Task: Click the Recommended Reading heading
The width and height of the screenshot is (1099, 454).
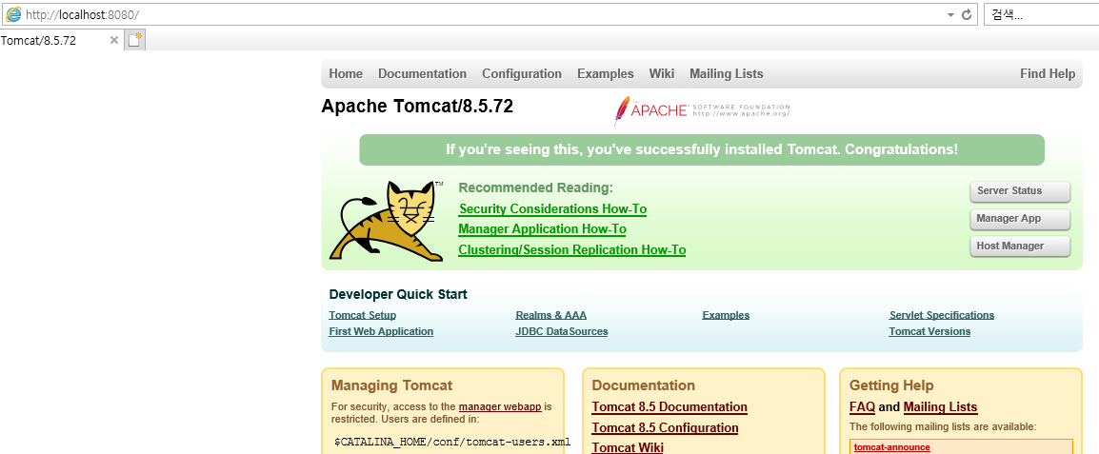Action: [x=535, y=188]
